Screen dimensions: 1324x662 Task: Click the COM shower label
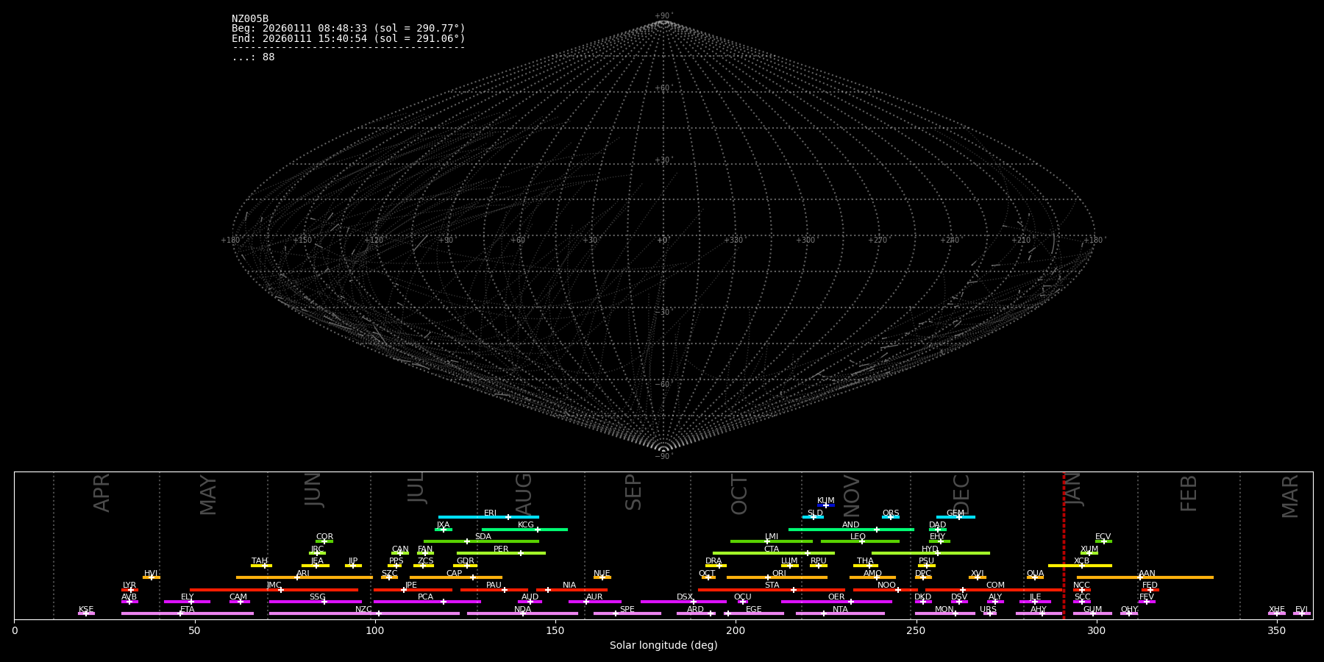996,586
